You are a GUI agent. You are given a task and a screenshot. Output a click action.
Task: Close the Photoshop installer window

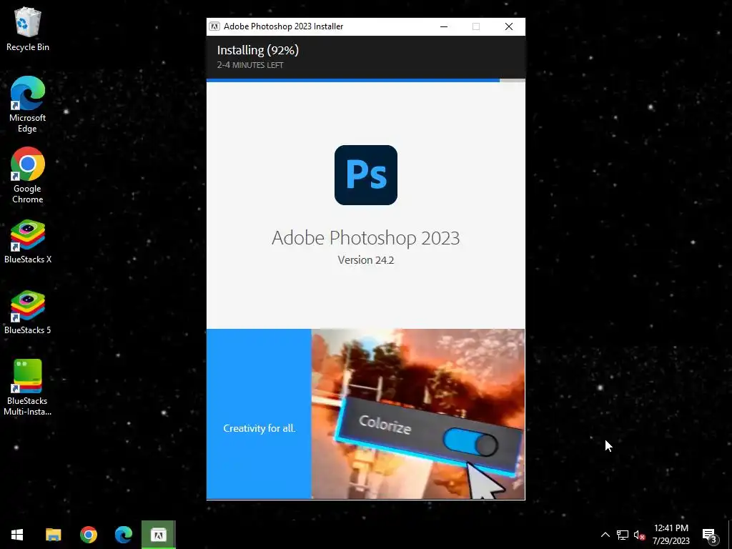(509, 26)
